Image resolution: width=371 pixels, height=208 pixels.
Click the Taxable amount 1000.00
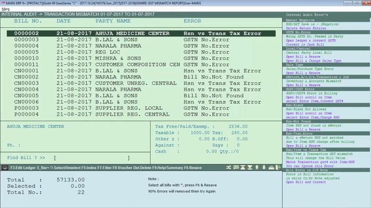[200, 133]
